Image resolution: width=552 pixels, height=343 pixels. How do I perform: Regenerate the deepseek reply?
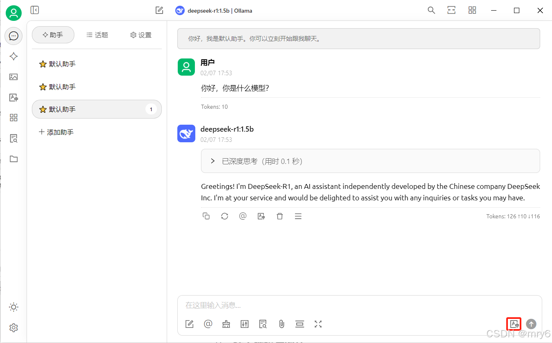(225, 216)
